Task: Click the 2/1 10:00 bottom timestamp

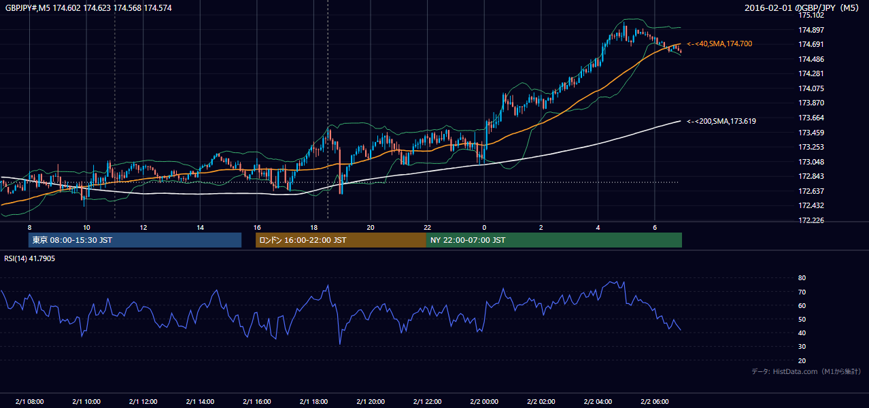Action: point(86,401)
